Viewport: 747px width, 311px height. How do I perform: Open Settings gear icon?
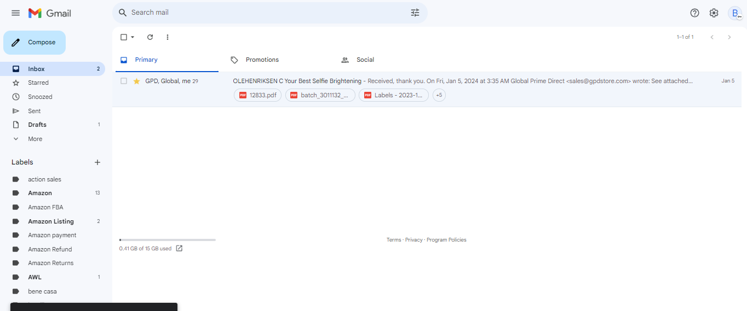714,13
